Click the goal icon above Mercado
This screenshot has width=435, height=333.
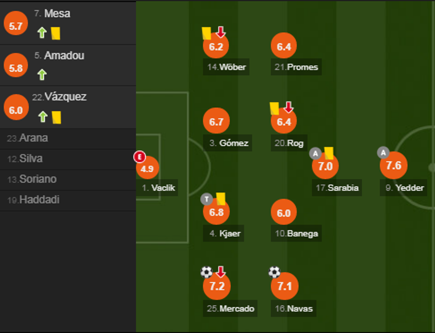click(206, 272)
